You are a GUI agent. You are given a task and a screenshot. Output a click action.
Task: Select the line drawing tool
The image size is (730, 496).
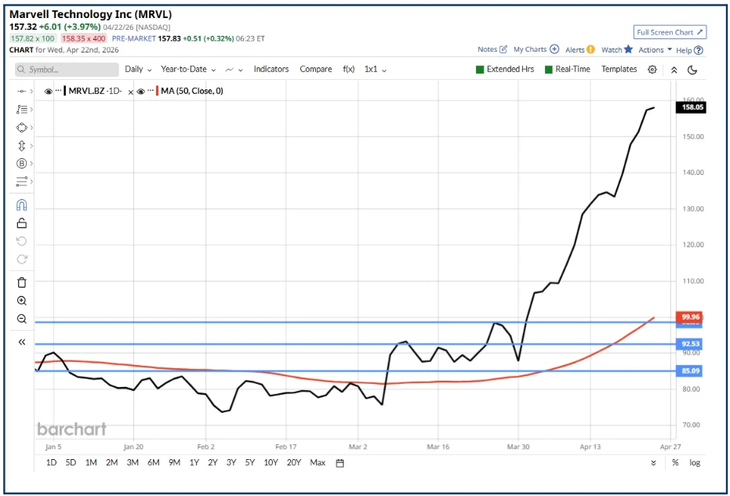pos(21,91)
